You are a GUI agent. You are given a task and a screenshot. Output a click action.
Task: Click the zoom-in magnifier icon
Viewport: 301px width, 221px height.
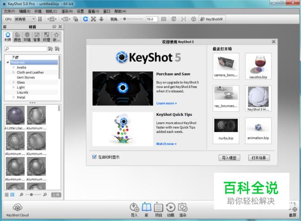point(45,195)
